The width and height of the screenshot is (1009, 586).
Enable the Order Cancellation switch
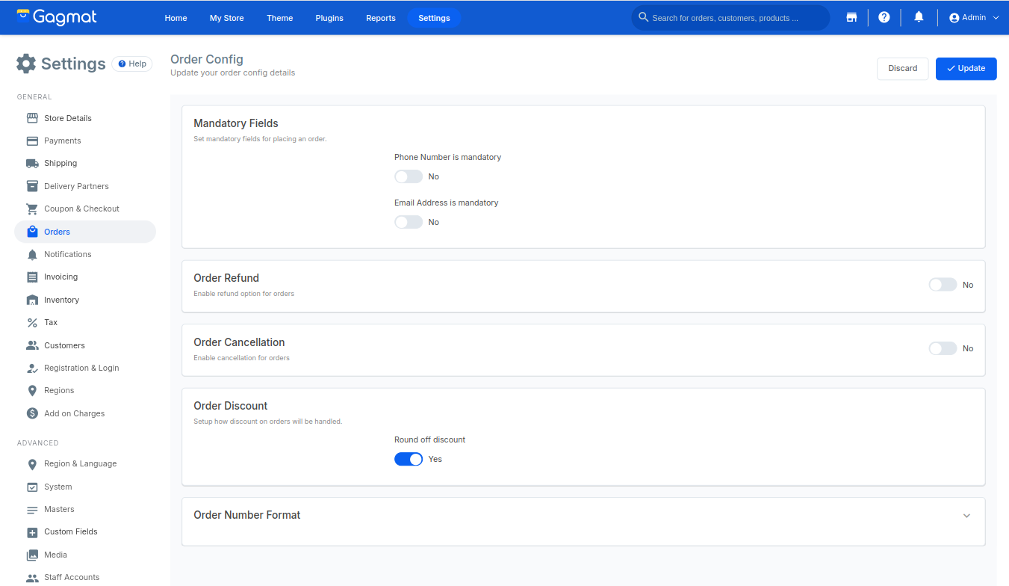tap(943, 348)
